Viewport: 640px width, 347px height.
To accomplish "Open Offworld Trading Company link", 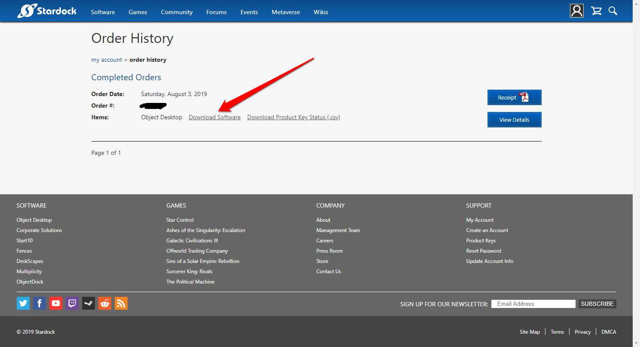I will [x=197, y=251].
